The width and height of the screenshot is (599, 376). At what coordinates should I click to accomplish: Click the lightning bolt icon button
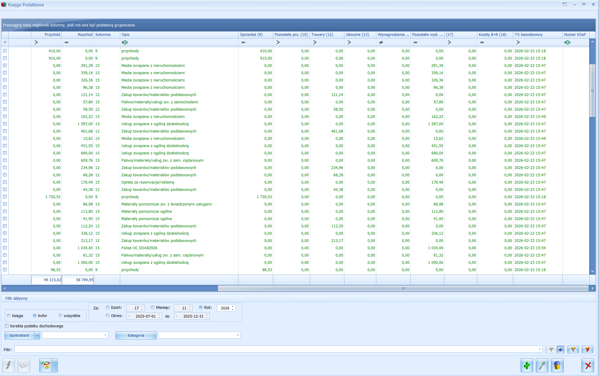[9, 365]
